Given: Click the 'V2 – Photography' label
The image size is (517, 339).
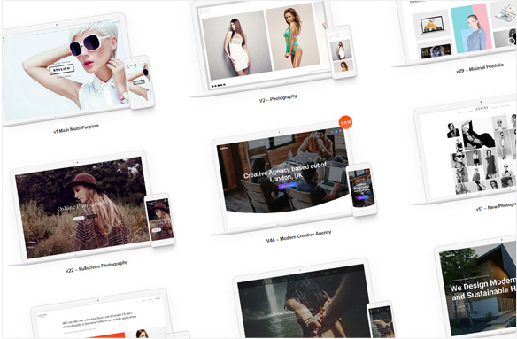Looking at the screenshot, I should coord(278,98).
